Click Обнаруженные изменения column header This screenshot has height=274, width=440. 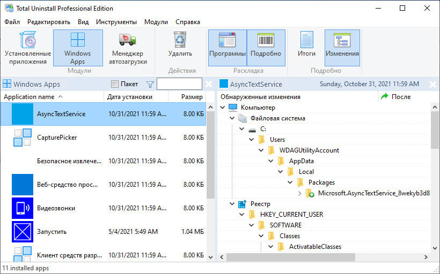pyautogui.click(x=298, y=97)
